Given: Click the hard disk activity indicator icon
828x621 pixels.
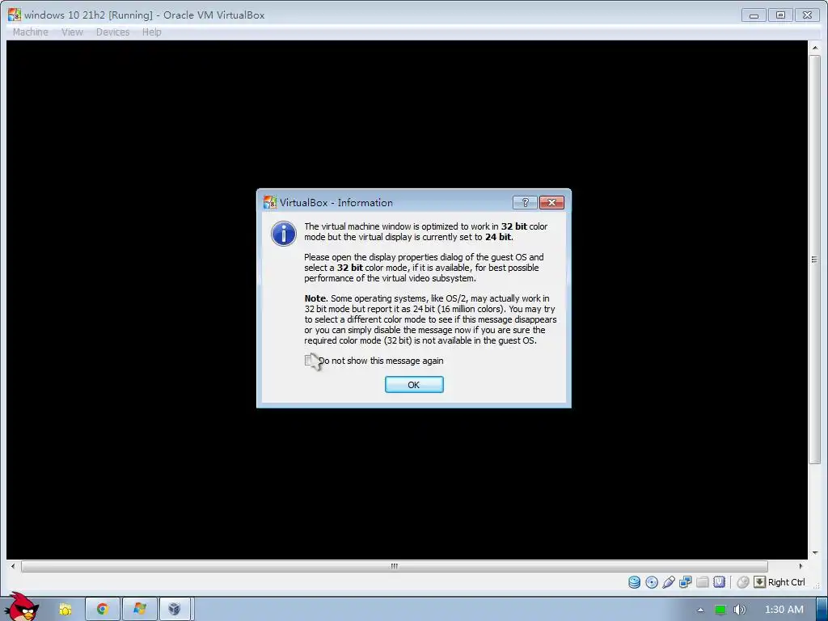Looking at the screenshot, I should [x=634, y=582].
